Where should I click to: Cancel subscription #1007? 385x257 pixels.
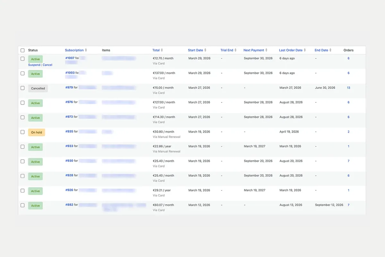click(47, 65)
